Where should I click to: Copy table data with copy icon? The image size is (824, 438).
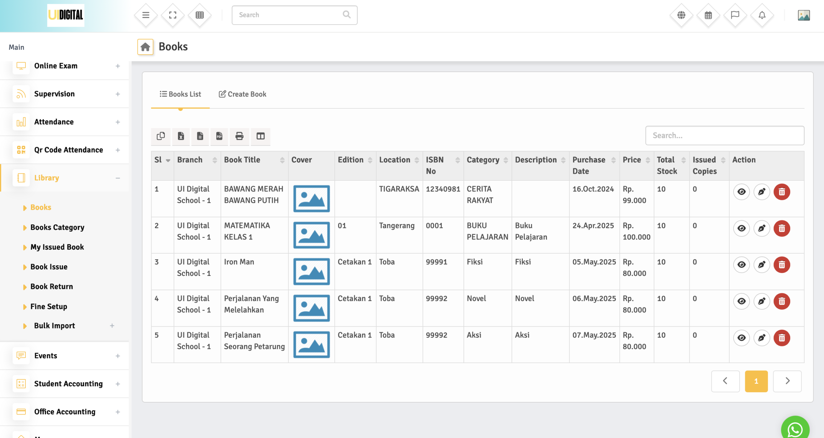tap(161, 136)
